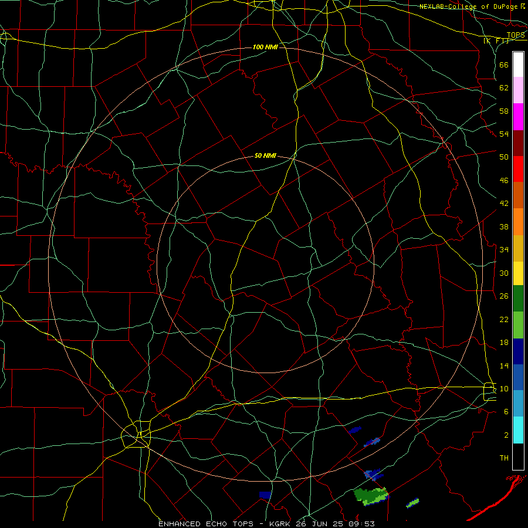
Task: Click the '22' legend value
Action: (504, 320)
